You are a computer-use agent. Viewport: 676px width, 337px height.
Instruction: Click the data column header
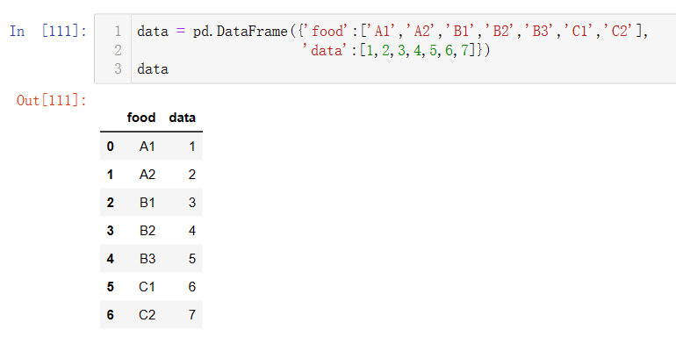tap(182, 118)
